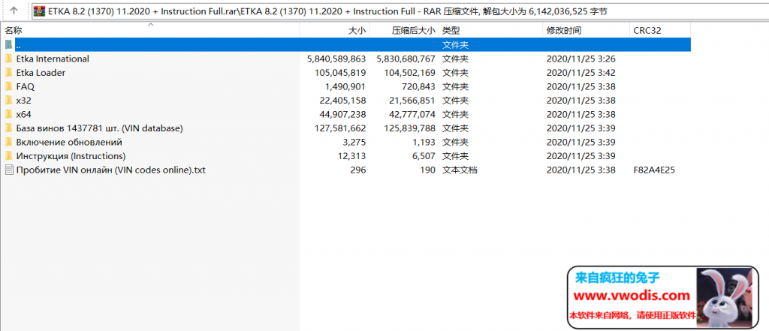This screenshot has height=331, width=769.
Task: Select the Инструкция (Instructions) folder name
Action: tap(71, 156)
